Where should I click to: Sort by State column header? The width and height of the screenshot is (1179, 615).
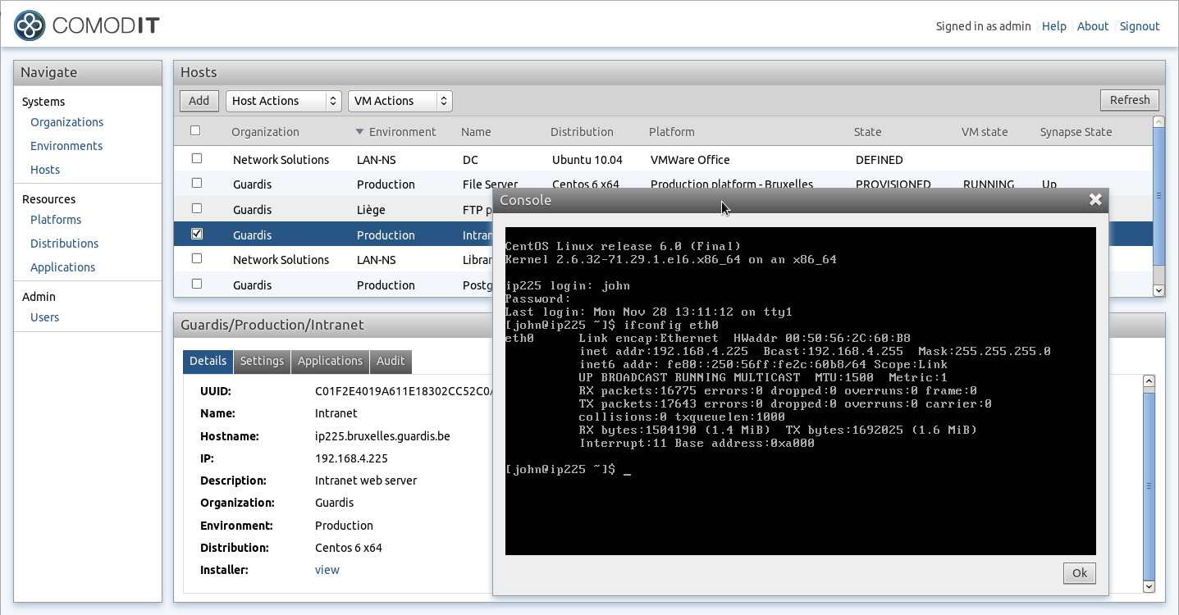[867, 132]
